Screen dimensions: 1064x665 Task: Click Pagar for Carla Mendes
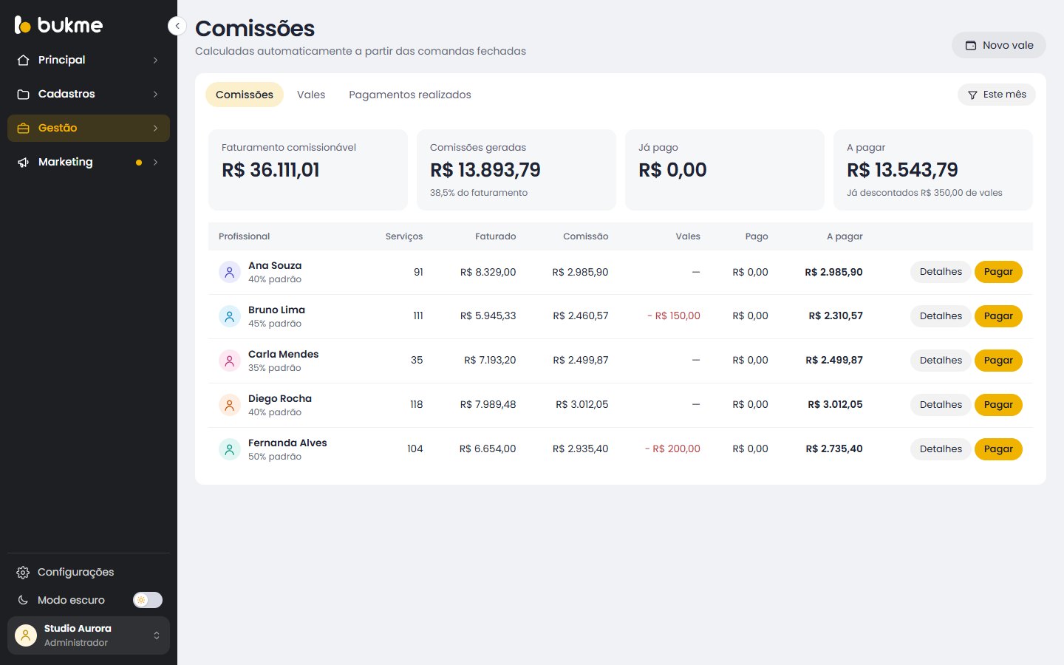998,361
